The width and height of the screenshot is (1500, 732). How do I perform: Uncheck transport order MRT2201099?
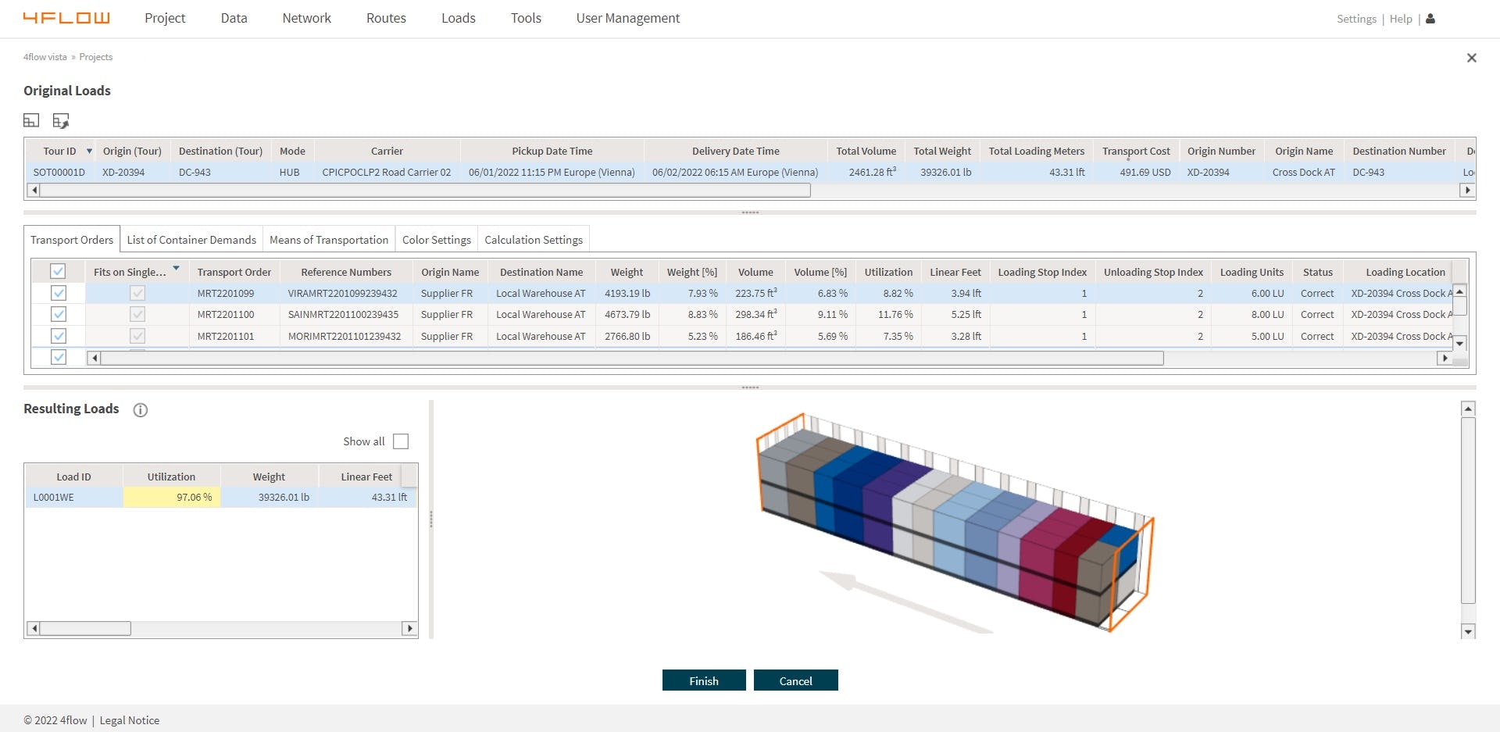[x=58, y=293]
